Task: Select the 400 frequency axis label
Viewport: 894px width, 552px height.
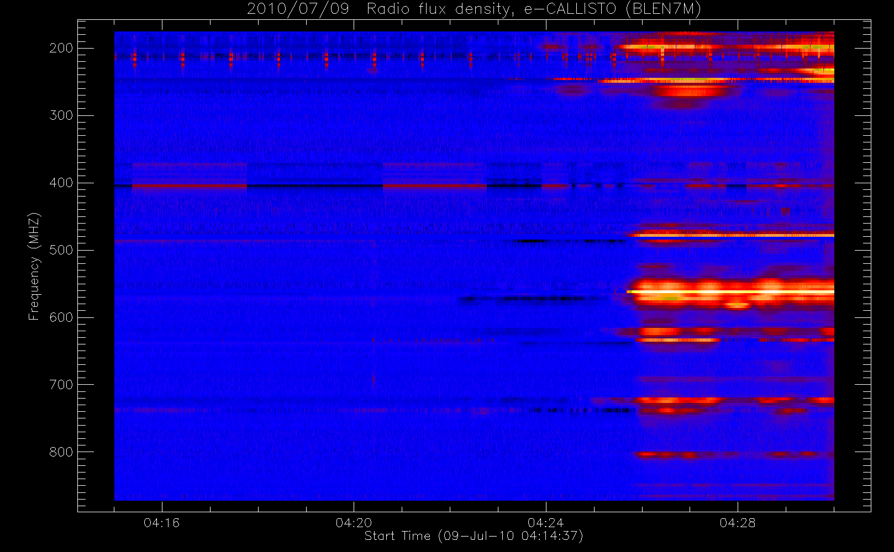Action: 61,183
